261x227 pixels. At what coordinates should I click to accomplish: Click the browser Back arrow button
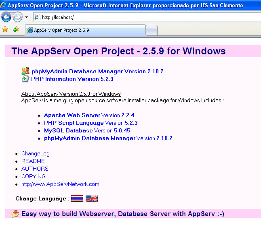tap(6, 17)
